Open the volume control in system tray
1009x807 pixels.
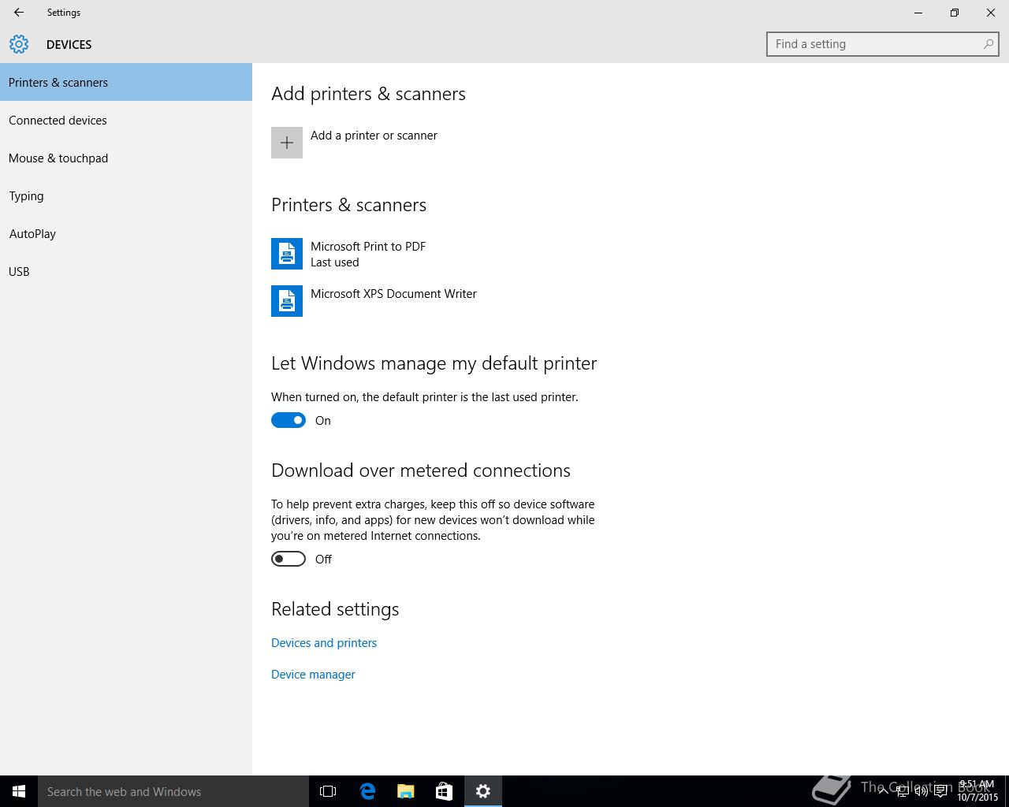[x=922, y=791]
